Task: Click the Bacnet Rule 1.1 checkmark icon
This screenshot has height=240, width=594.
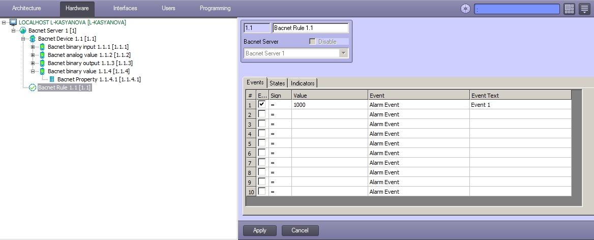Action: point(33,88)
